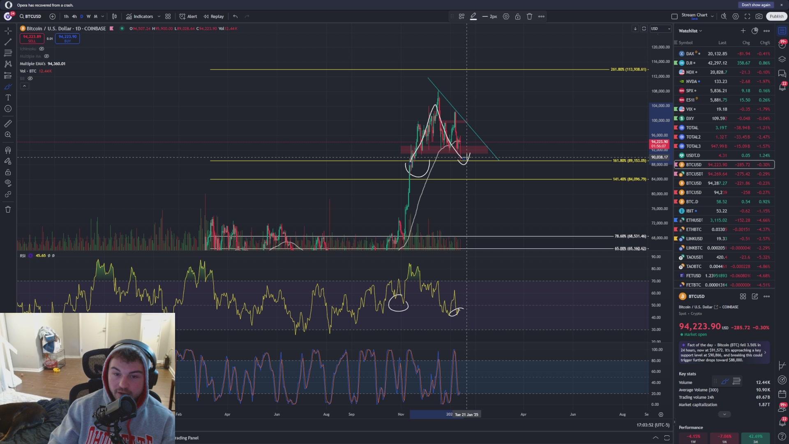Image resolution: width=789 pixels, height=444 pixels.
Task: Open the Alert creation tool
Action: click(188, 16)
